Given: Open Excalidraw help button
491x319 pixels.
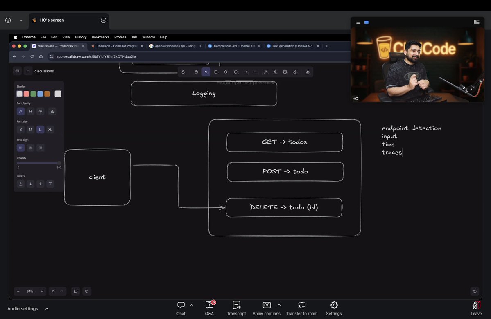Looking at the screenshot, I should pos(475,291).
